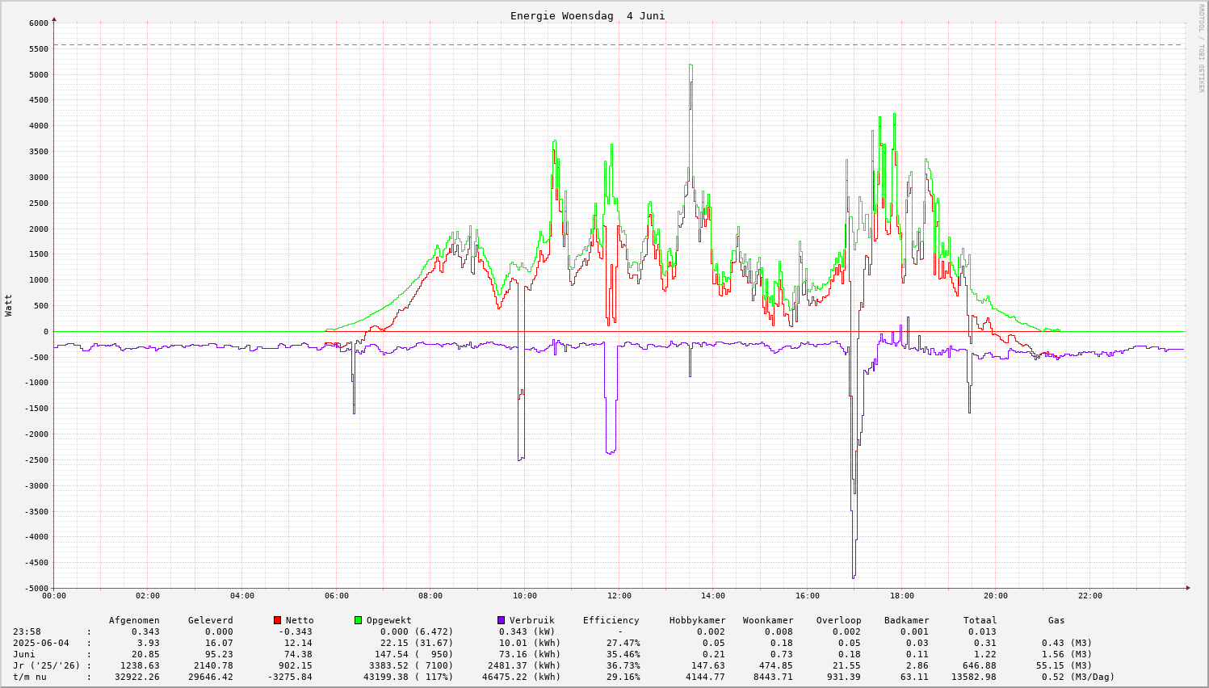
Task: Click the red Netto legend swatch
Action: pos(277,620)
